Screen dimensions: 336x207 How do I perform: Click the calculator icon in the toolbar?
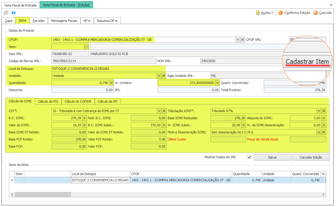[6, 13]
